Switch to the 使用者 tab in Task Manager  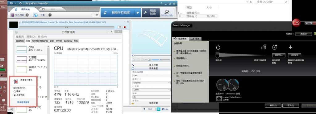click(x=59, y=41)
